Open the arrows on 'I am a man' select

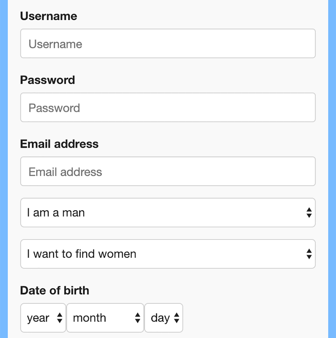tap(309, 213)
